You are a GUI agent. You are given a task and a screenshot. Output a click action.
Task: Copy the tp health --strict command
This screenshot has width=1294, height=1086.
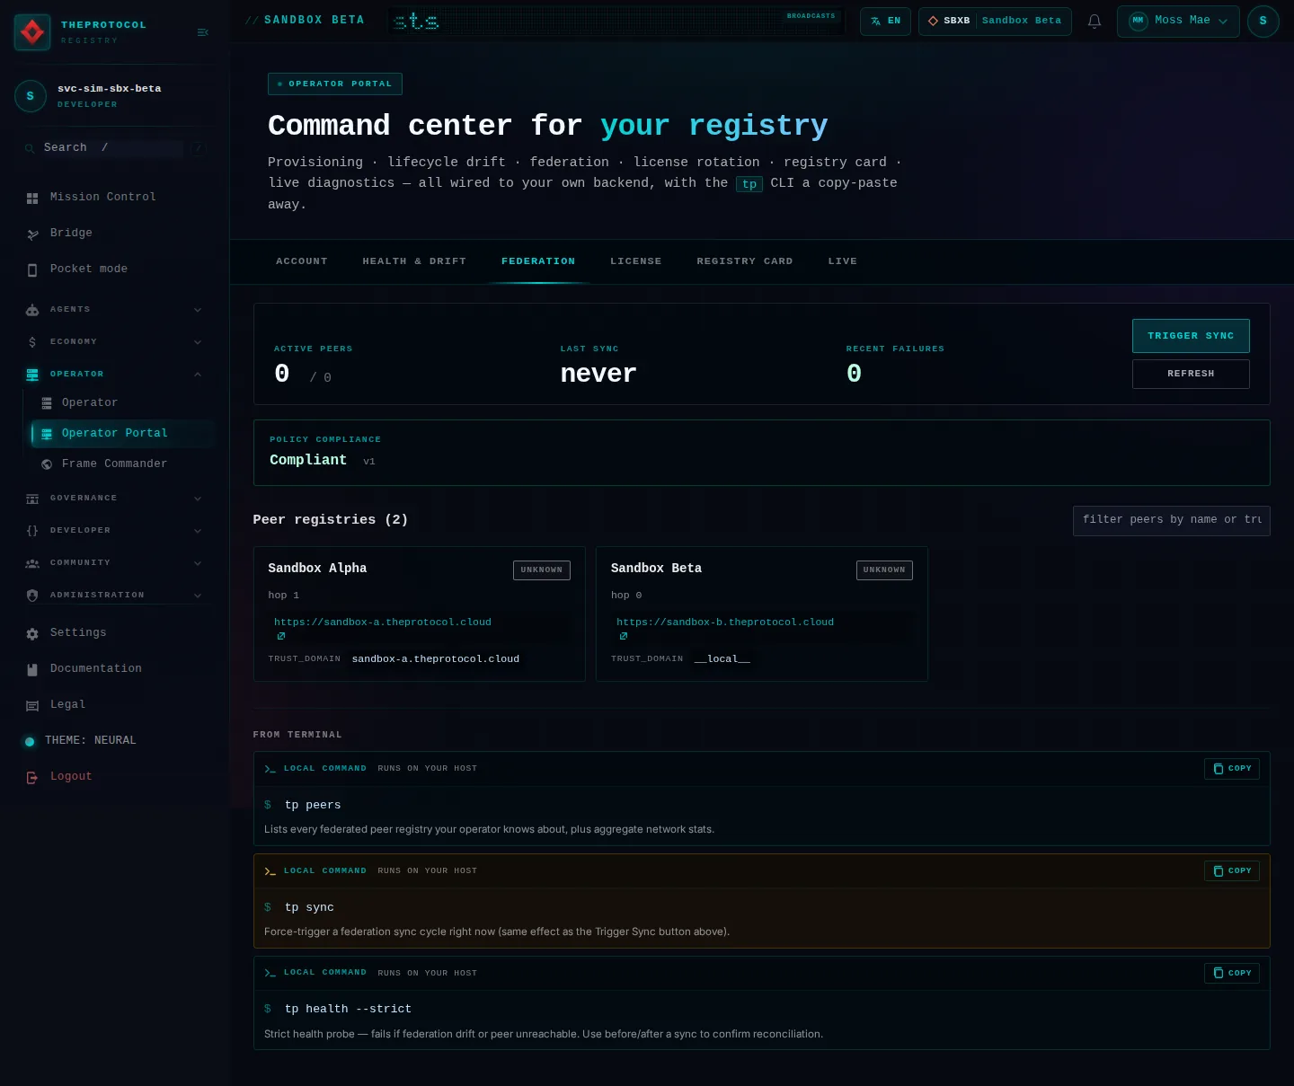pyautogui.click(x=1232, y=974)
